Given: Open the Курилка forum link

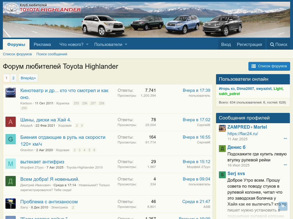Looking at the screenshot, I should click(63, 103).
